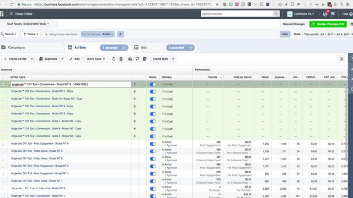Uncheck the selected Broad INT 9 - 1200x1200 row
The width and height of the screenshot is (353, 198).
[3, 84]
